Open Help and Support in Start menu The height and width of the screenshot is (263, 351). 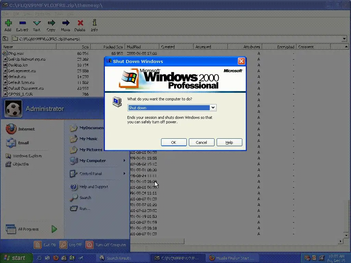(x=89, y=187)
